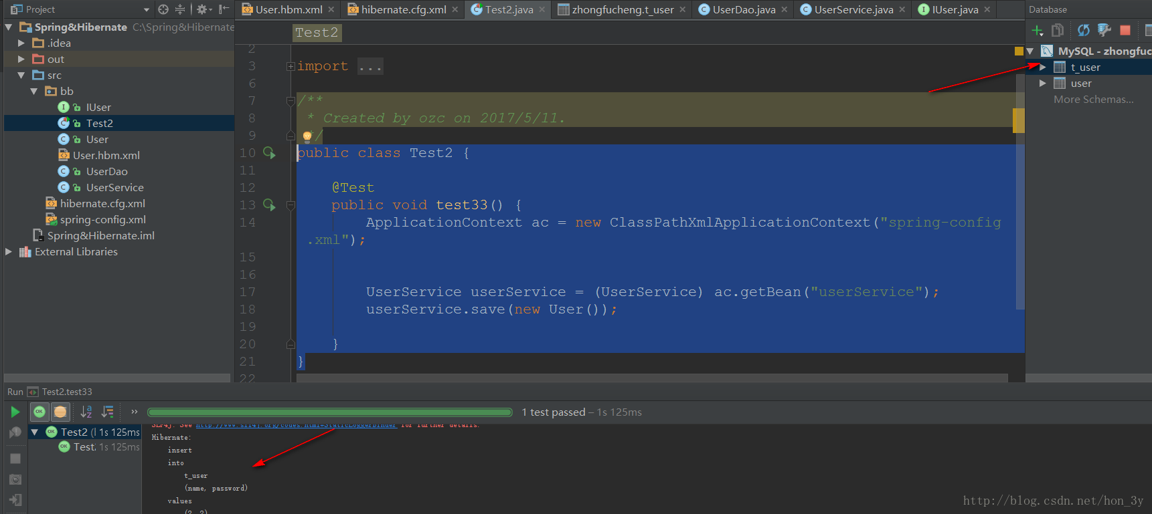Hide the Project tool window
1152x514 pixels.
pyautogui.click(x=224, y=9)
